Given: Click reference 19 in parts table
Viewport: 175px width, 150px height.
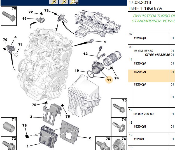Looking at the screenshot, I should tap(130, 135).
